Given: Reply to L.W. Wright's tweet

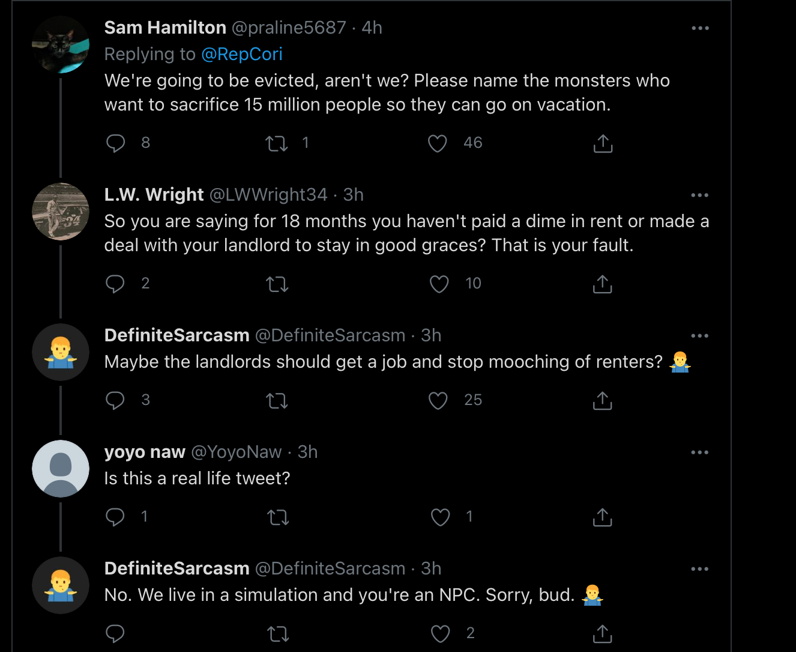Looking at the screenshot, I should tap(115, 284).
